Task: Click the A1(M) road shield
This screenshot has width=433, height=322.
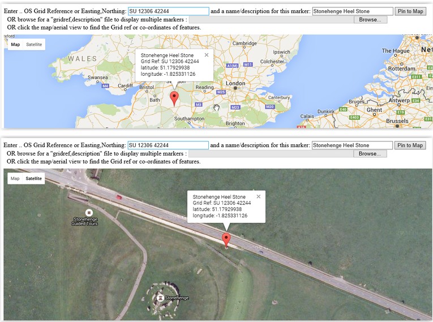Action: [x=232, y=66]
